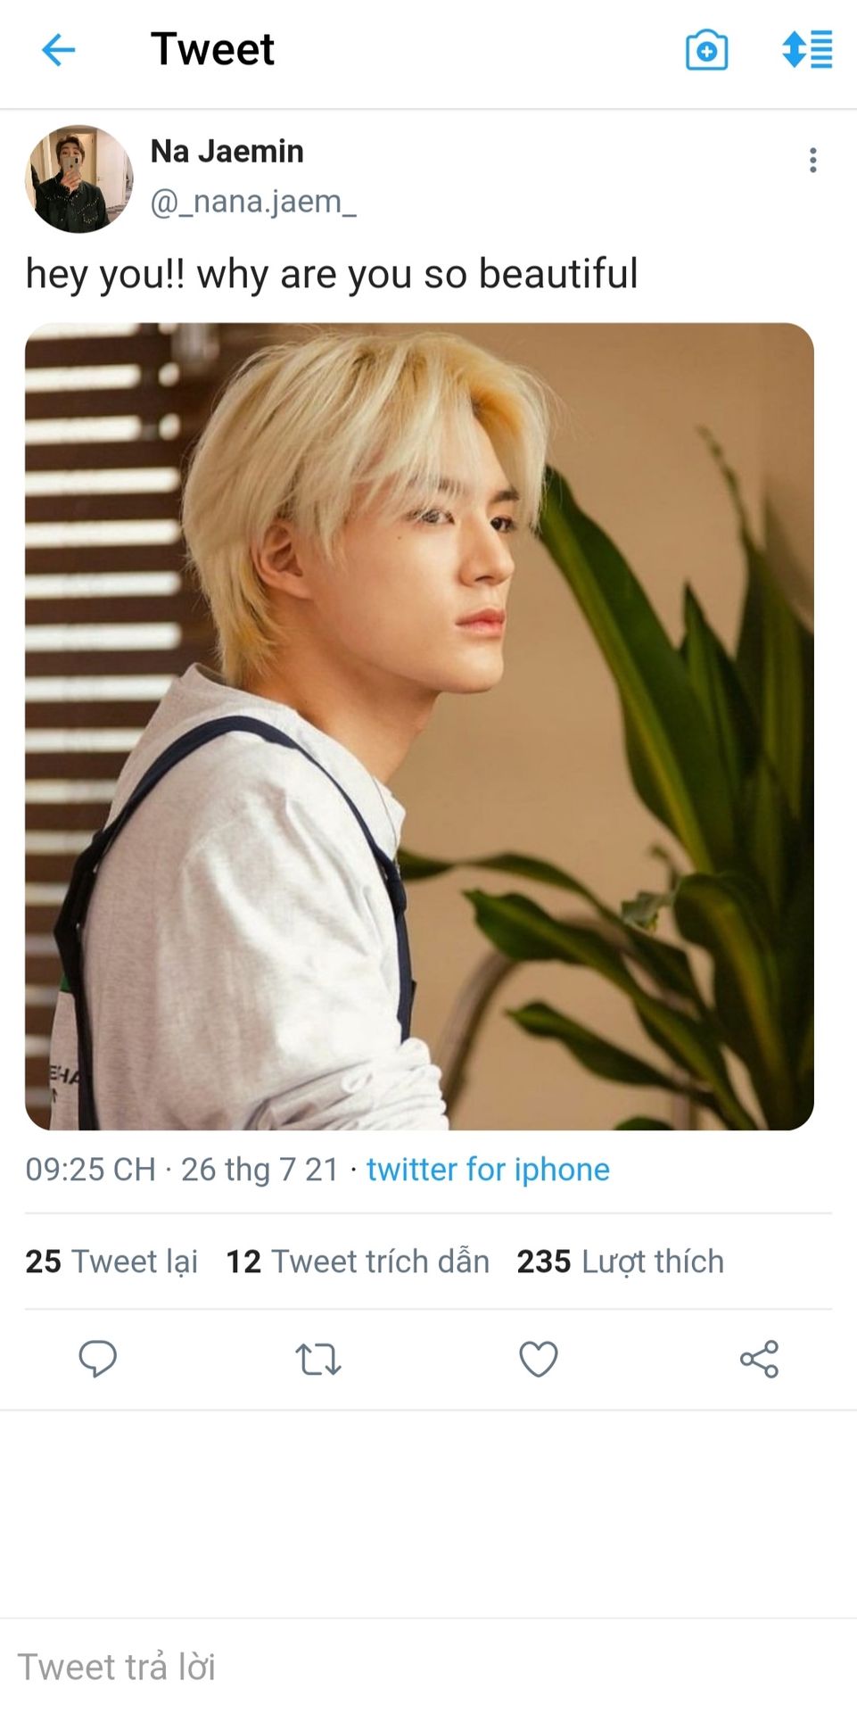Open the three-dot tweet options menu
The width and height of the screenshot is (857, 1713).
pyautogui.click(x=812, y=161)
